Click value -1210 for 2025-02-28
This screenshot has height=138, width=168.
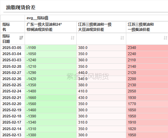point(31,66)
